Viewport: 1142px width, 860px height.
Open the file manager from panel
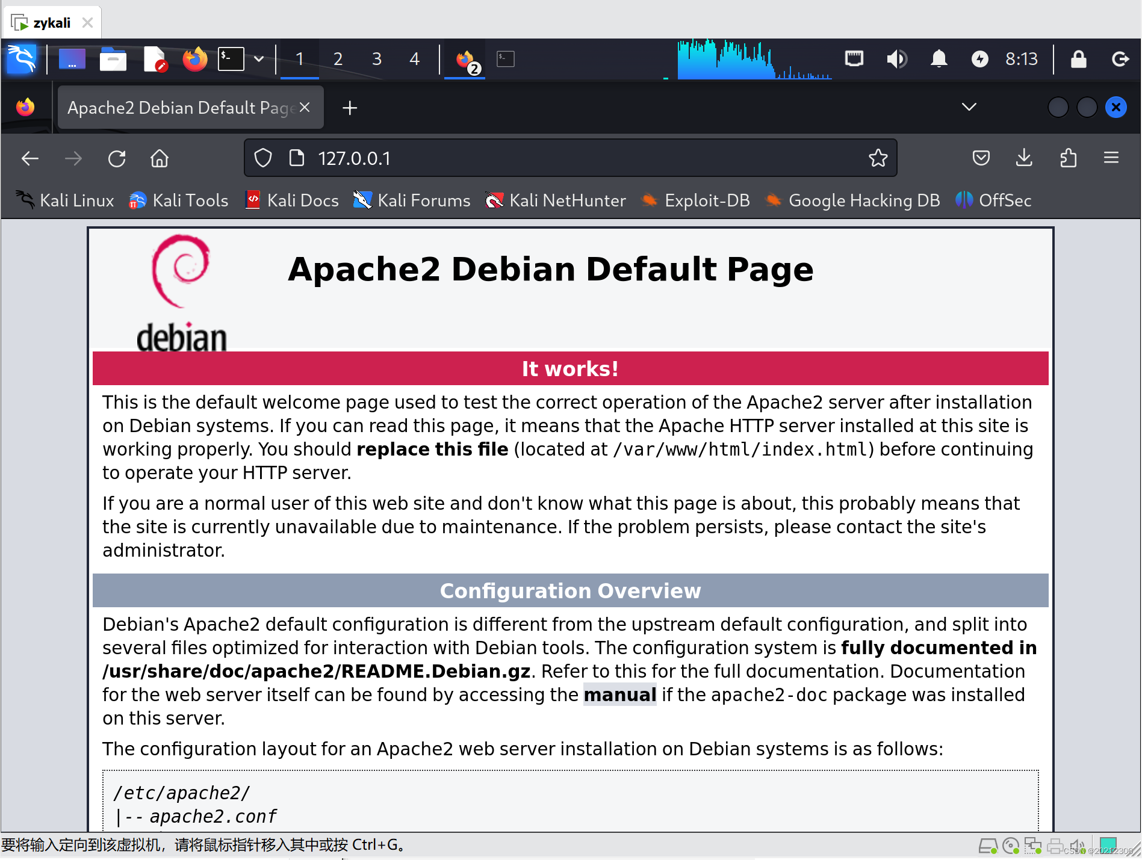[113, 59]
